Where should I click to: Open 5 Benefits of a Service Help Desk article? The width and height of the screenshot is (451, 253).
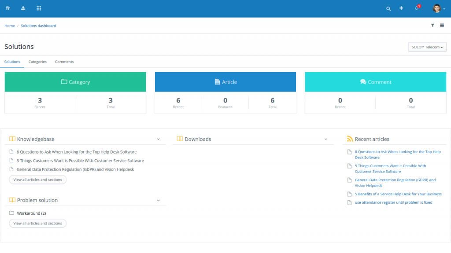point(398,194)
